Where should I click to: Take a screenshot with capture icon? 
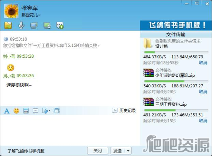(x=45, y=111)
